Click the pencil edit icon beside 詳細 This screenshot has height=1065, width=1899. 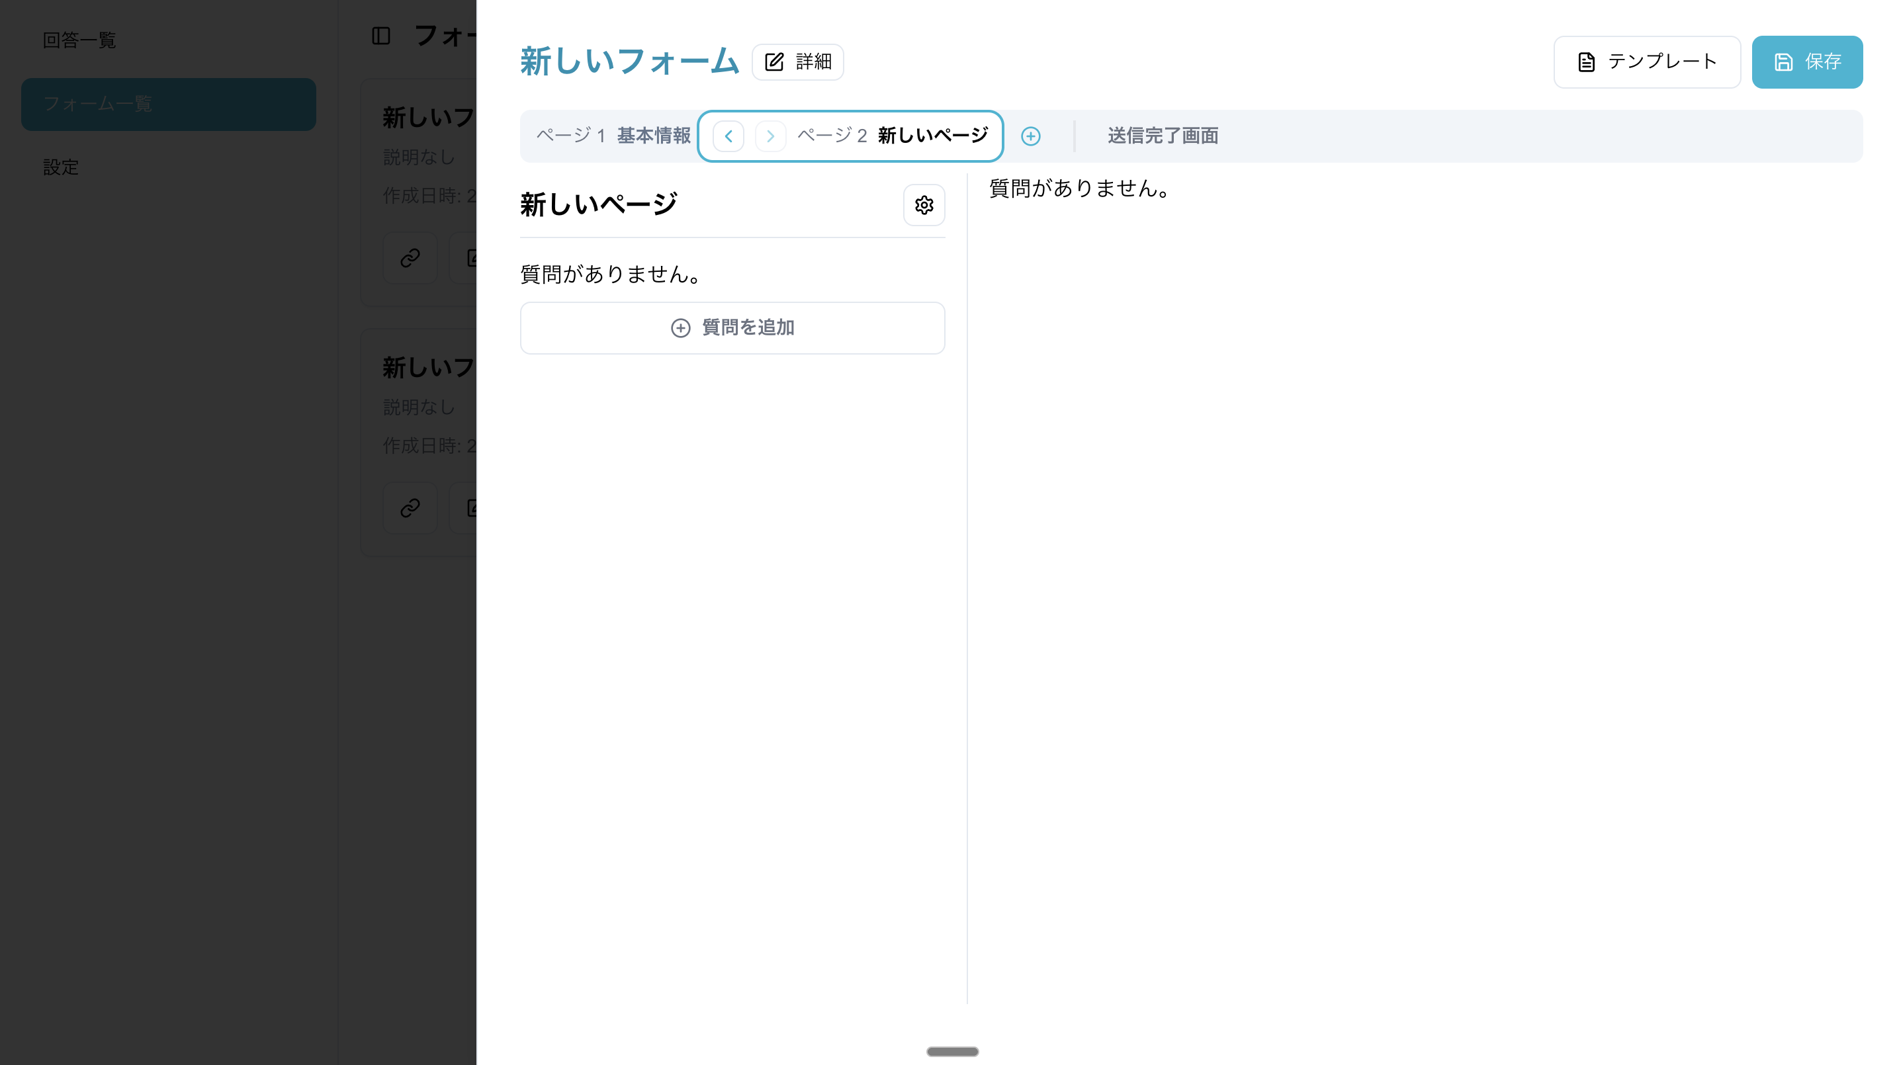coord(774,62)
